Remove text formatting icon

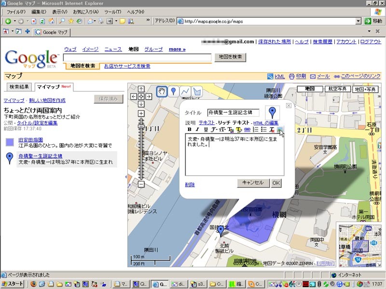click(x=272, y=129)
